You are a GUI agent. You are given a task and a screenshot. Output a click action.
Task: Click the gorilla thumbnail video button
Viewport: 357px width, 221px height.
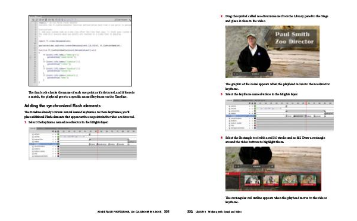(x=271, y=180)
